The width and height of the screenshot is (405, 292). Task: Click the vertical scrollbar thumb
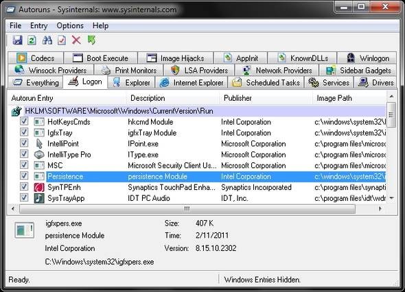click(x=391, y=114)
